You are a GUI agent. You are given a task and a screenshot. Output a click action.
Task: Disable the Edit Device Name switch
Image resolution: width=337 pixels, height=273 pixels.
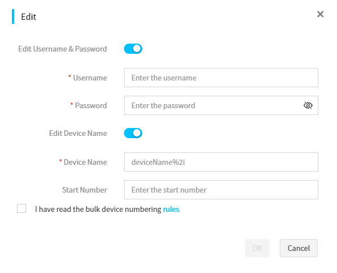point(133,133)
